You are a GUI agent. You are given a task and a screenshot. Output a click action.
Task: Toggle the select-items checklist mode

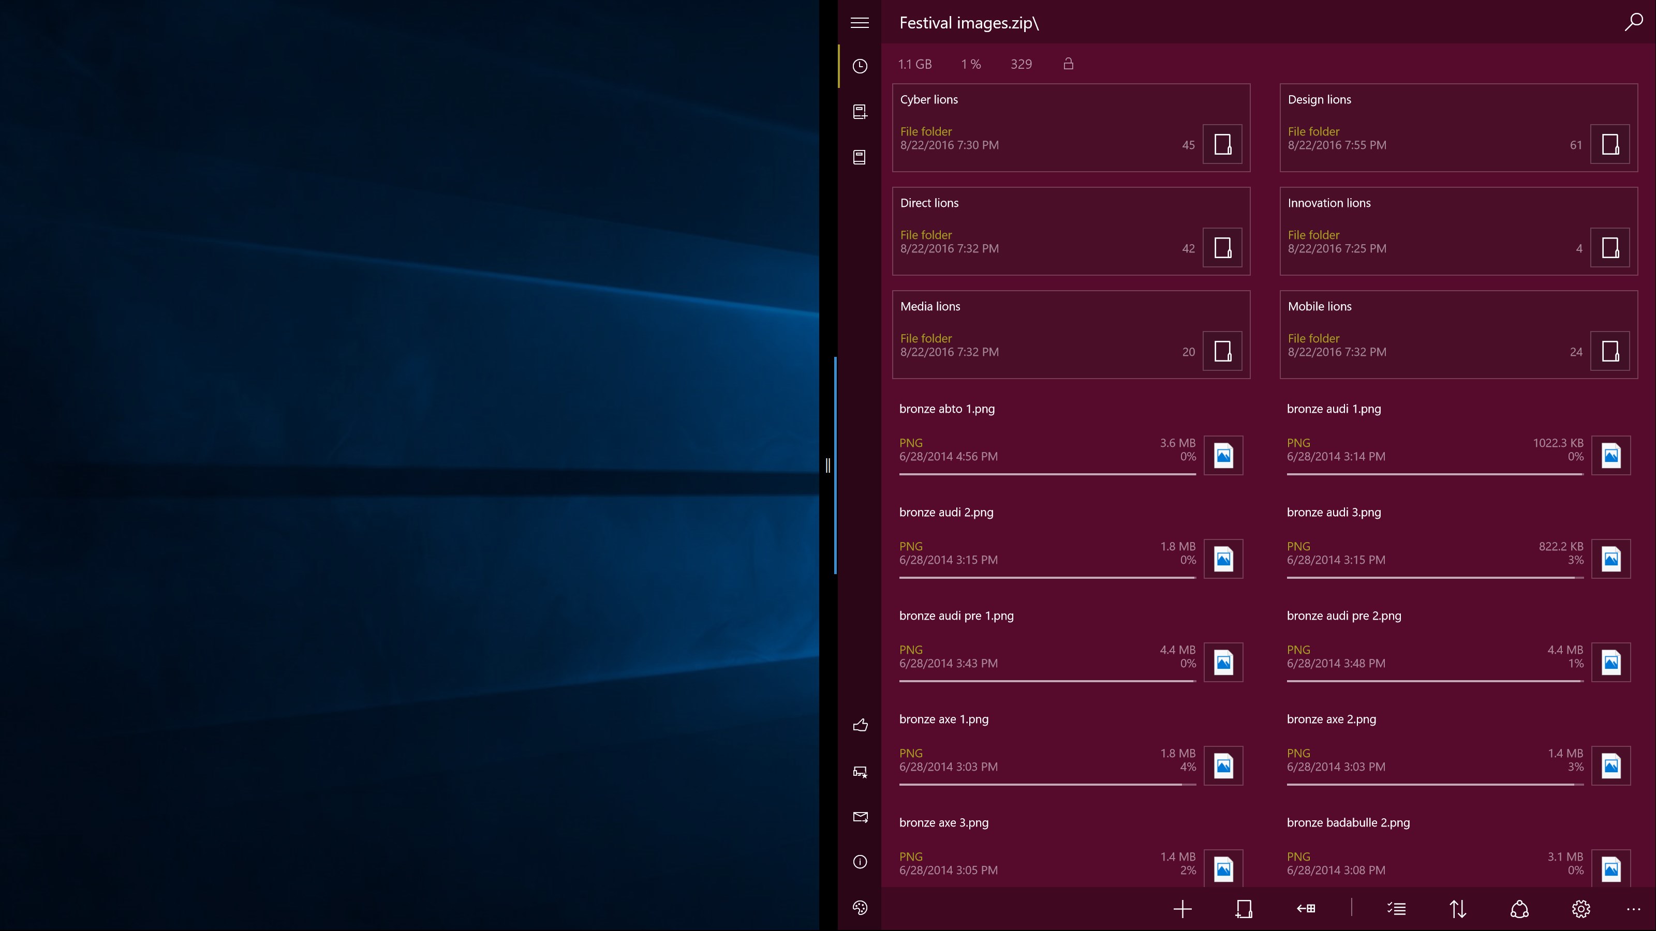click(1396, 909)
